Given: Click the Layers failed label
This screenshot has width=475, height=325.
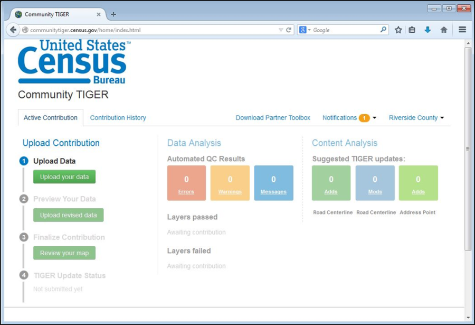Looking at the screenshot, I should pyautogui.click(x=189, y=250).
